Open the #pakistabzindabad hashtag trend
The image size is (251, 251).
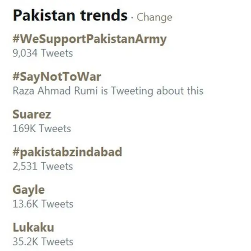[x=67, y=152]
